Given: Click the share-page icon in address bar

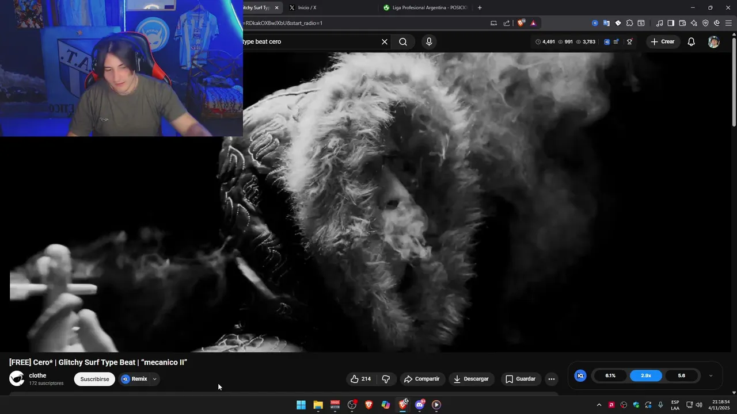Looking at the screenshot, I should coord(507,23).
